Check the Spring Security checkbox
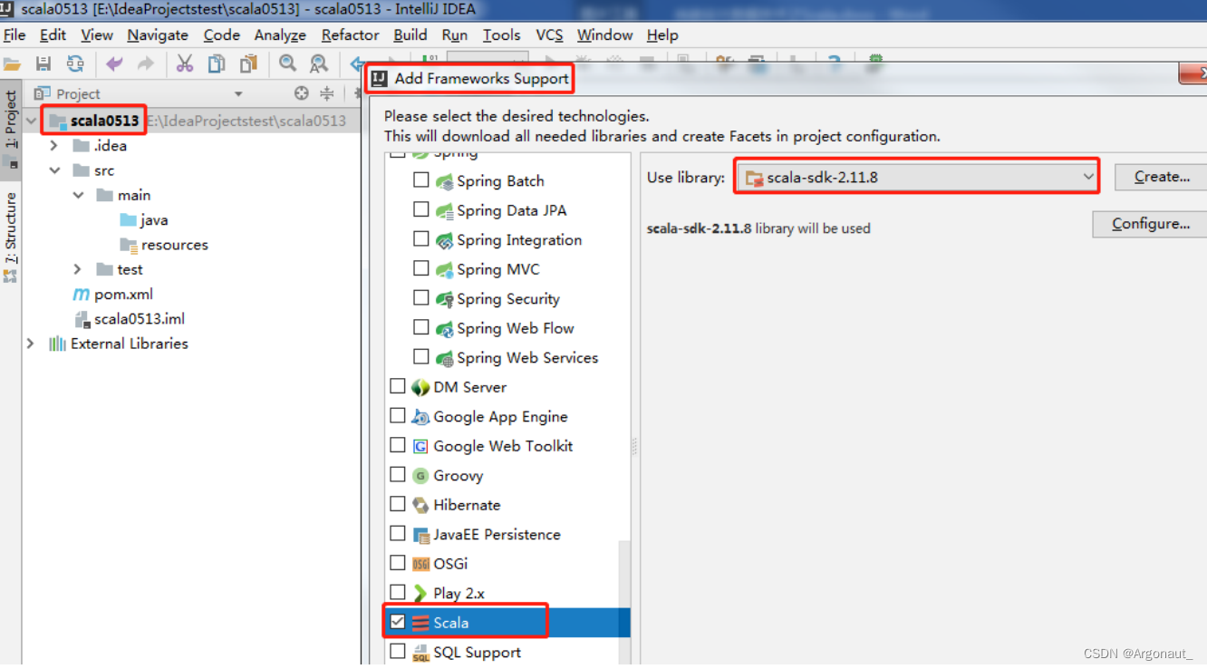 pos(421,297)
